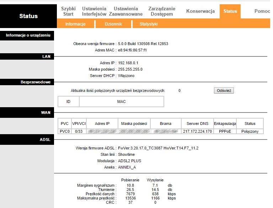The height and width of the screenshot is (208, 273).
Task: Open the Ustawienia Zaawansowane tab
Action: click(x=125, y=11)
